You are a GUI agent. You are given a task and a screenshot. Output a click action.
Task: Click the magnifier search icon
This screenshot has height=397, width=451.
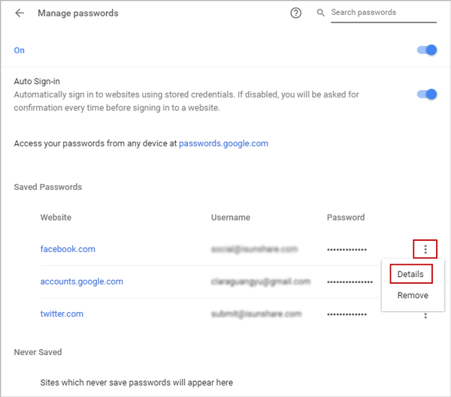point(320,13)
